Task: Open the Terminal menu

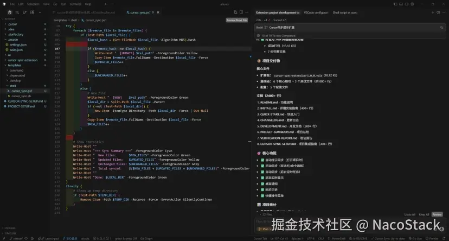Action: click(75, 4)
